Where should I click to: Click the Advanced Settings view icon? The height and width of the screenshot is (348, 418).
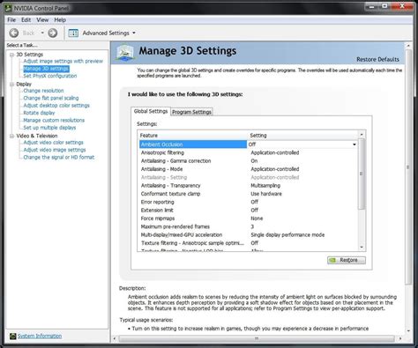[73, 33]
